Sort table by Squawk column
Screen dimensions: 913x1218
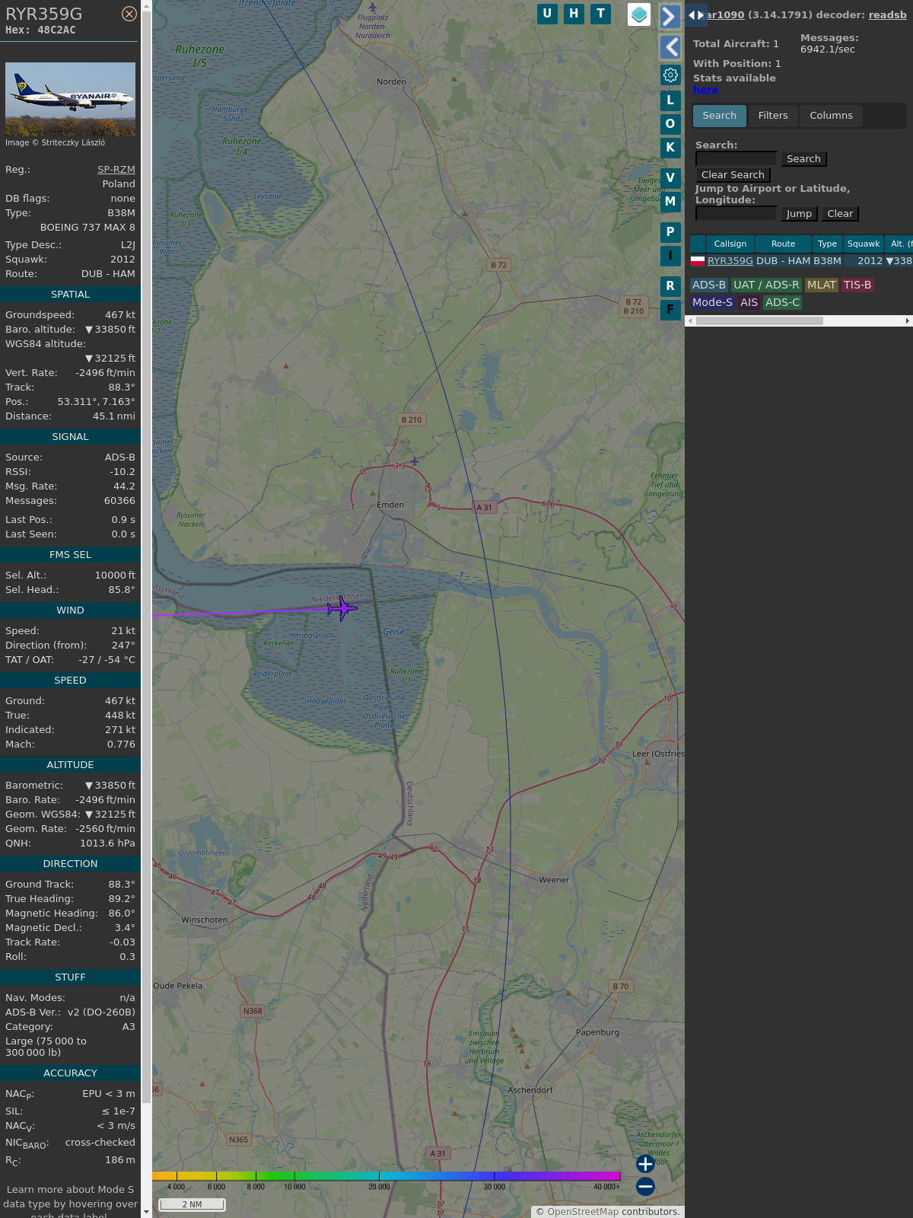click(864, 244)
